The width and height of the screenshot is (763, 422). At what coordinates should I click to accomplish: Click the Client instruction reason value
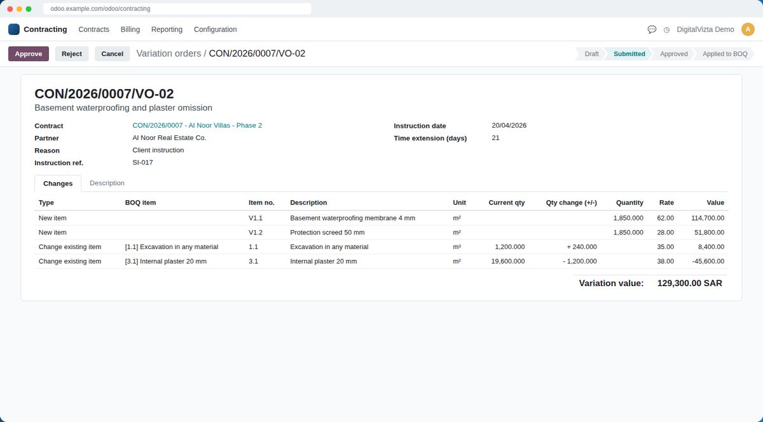[x=158, y=150]
